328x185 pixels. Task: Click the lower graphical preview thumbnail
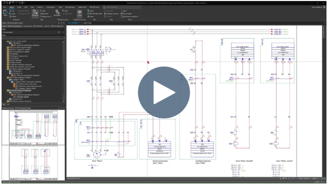(x=33, y=163)
